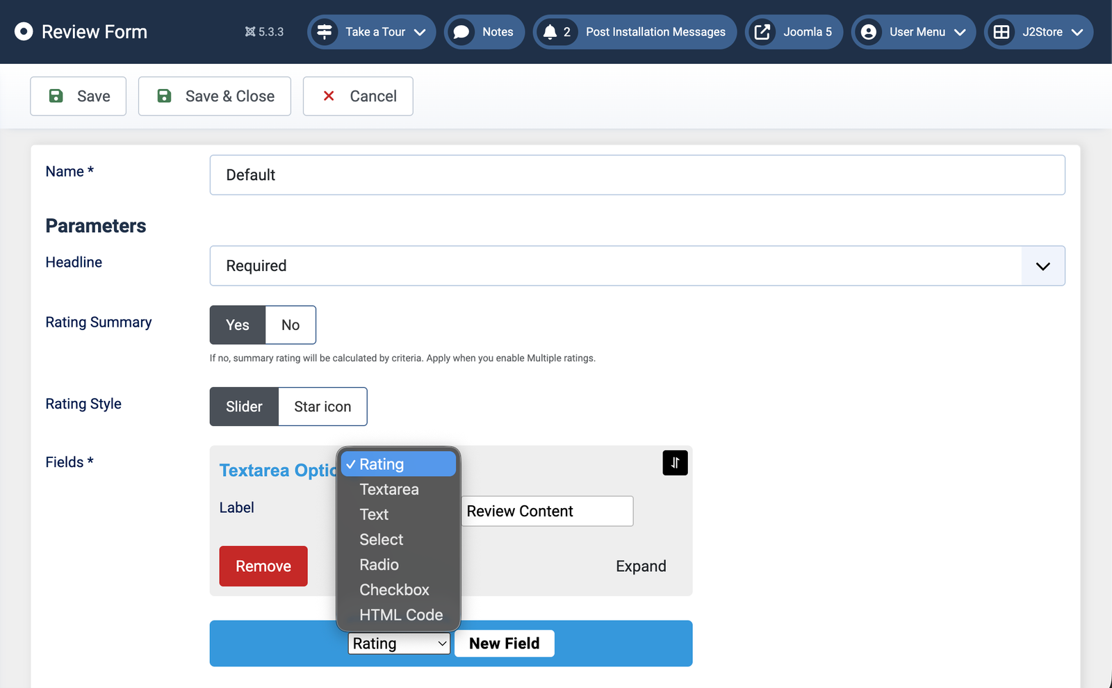Click the Save & Close button
The image size is (1112, 688).
[215, 97]
